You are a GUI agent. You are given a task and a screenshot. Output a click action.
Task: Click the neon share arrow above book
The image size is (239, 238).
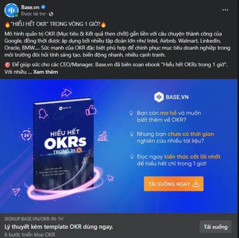click(x=66, y=92)
